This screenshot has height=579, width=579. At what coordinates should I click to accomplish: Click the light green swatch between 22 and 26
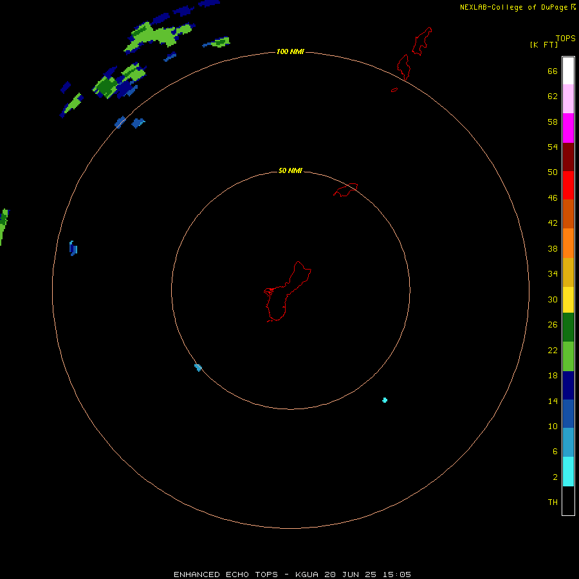click(x=568, y=356)
